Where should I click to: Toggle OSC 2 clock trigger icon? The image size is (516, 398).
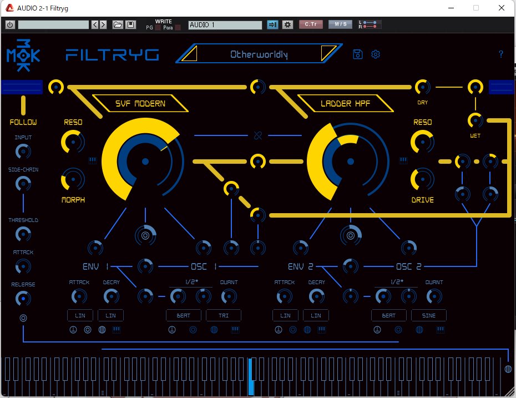[377, 330]
